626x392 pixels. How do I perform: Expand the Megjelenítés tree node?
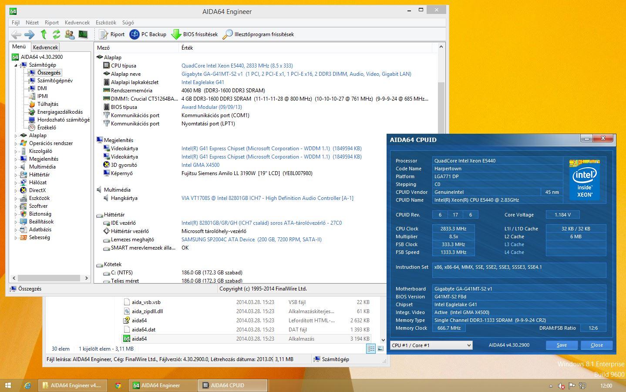16,159
